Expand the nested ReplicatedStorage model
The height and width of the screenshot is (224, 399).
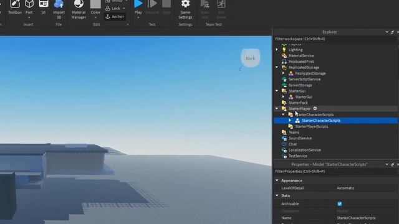coord(284,73)
